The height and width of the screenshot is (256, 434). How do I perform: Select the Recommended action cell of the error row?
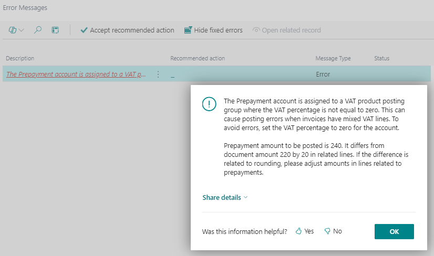[x=236, y=74]
